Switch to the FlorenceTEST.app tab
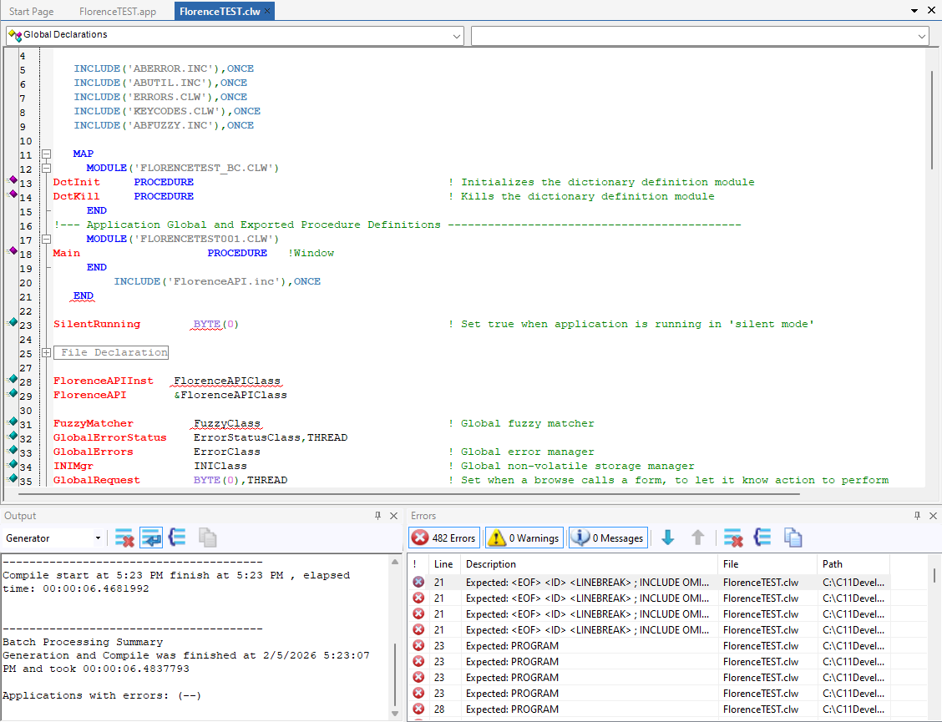The image size is (942, 722). pyautogui.click(x=118, y=12)
